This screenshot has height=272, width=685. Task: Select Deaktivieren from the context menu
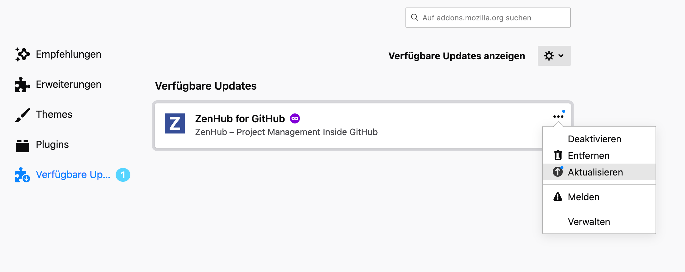click(594, 139)
